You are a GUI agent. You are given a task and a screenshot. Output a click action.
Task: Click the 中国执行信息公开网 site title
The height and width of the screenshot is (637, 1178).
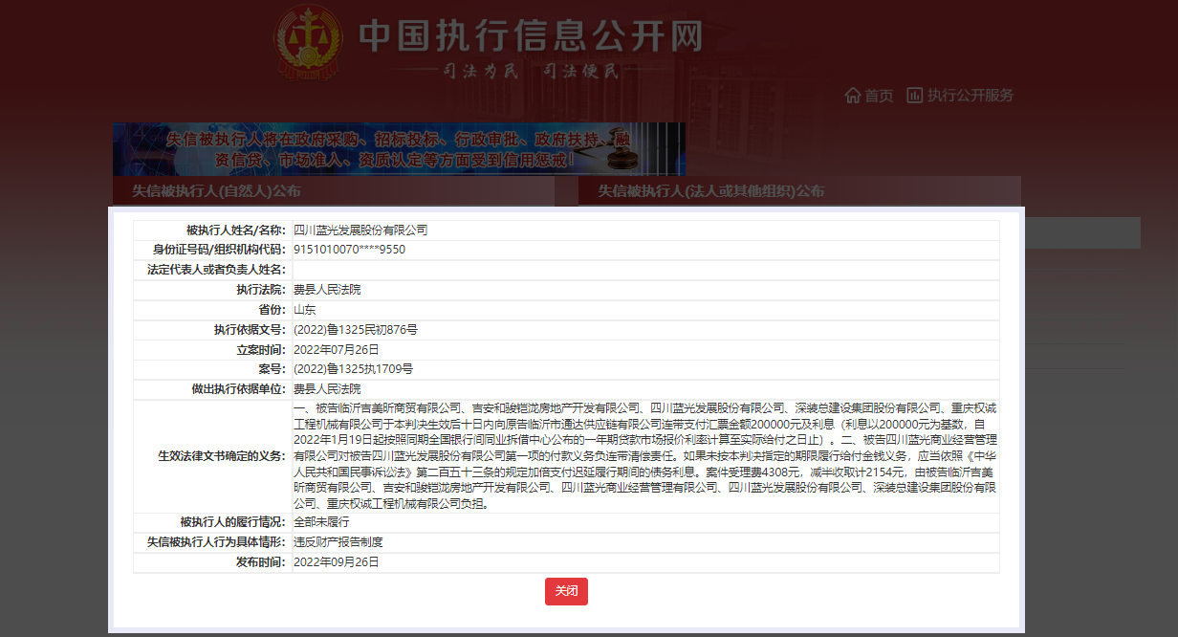531,36
